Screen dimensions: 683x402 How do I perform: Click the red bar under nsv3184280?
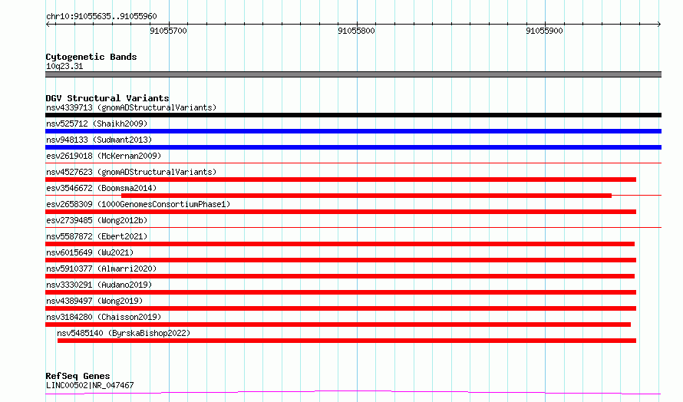click(338, 325)
